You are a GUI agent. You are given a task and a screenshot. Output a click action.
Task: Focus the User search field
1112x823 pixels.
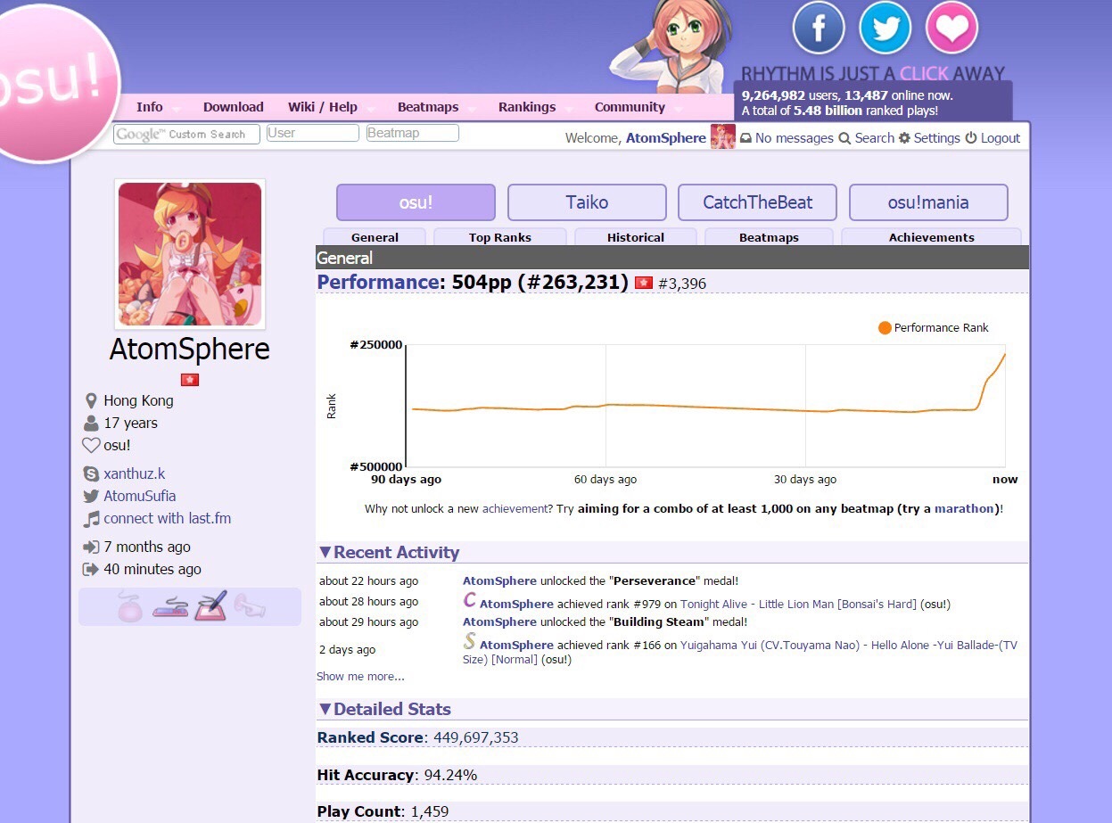click(312, 133)
